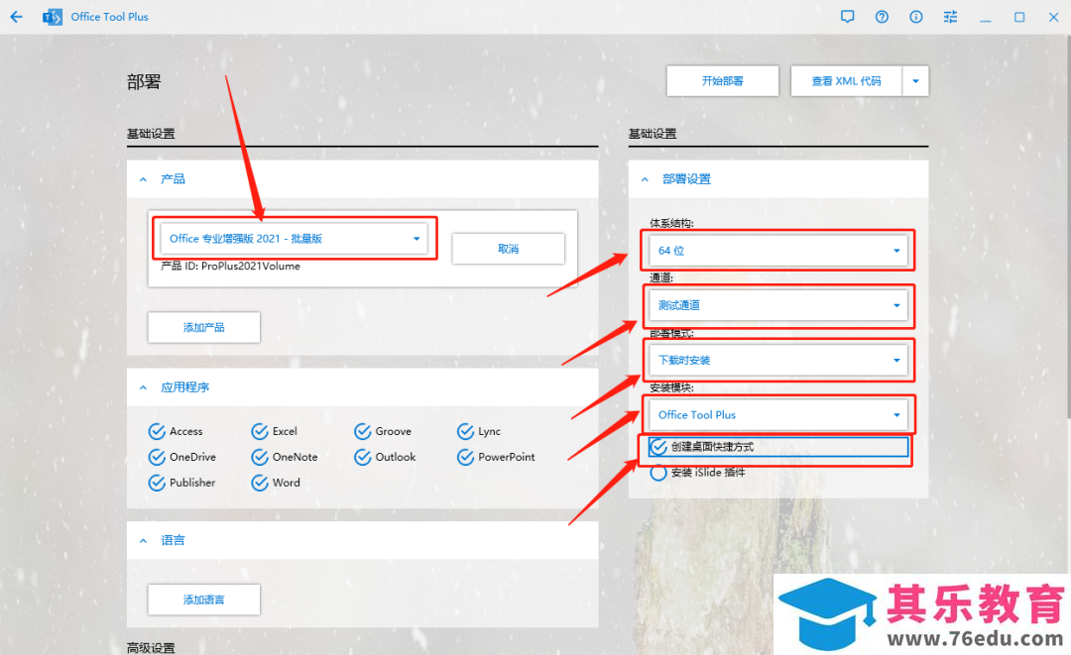Toggle the Excel application checkbox
Image resolution: width=1071 pixels, height=655 pixels.
point(260,431)
